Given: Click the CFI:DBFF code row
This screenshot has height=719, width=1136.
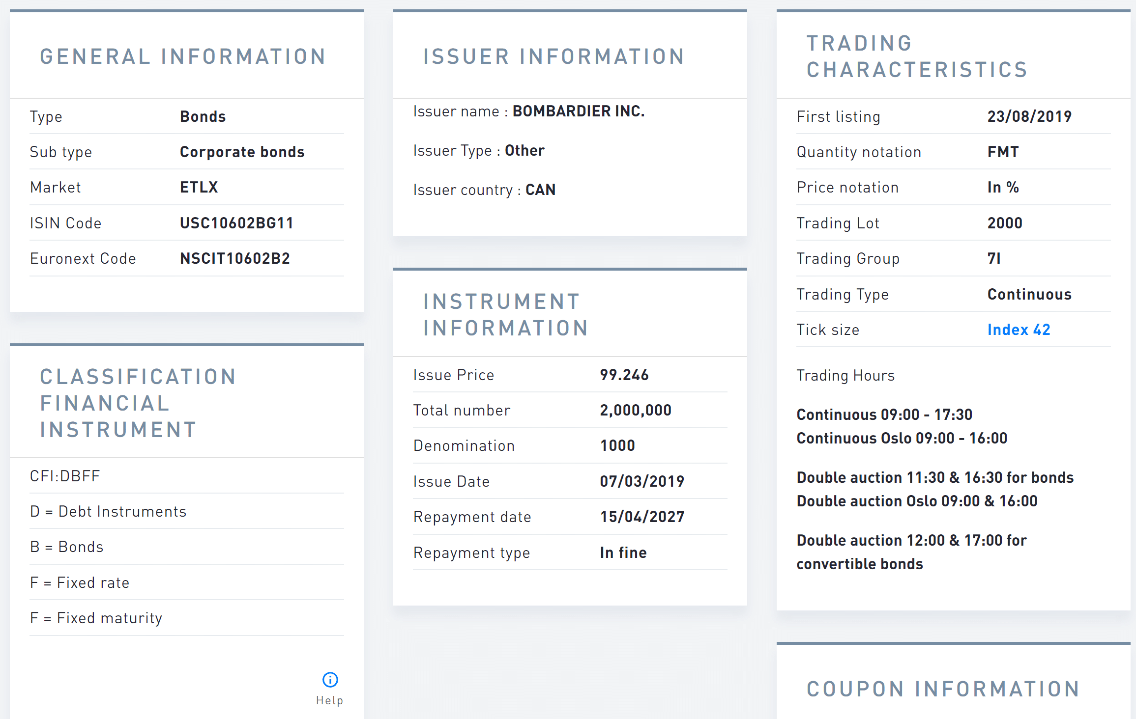Looking at the screenshot, I should pyautogui.click(x=65, y=476).
